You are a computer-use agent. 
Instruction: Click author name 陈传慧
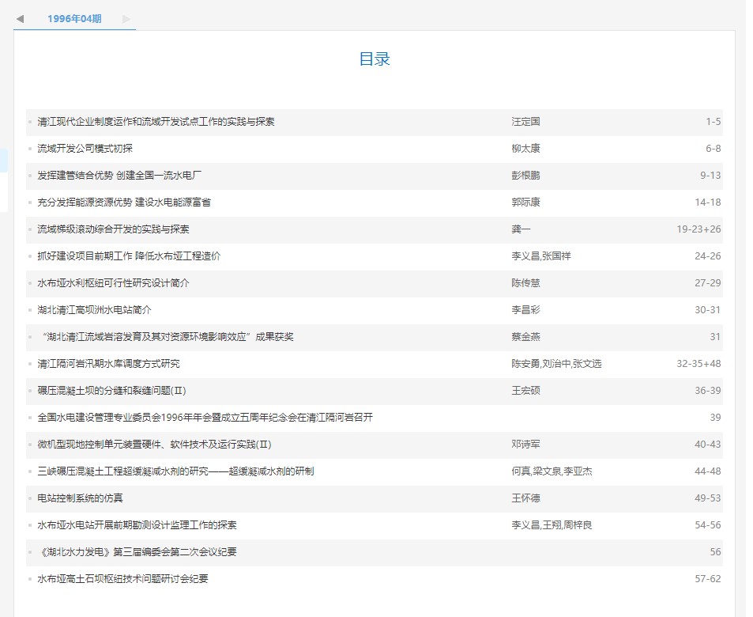click(x=526, y=283)
